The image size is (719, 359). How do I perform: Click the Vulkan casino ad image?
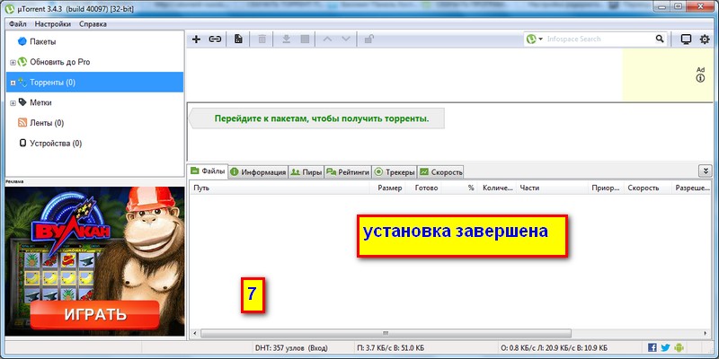(95, 261)
